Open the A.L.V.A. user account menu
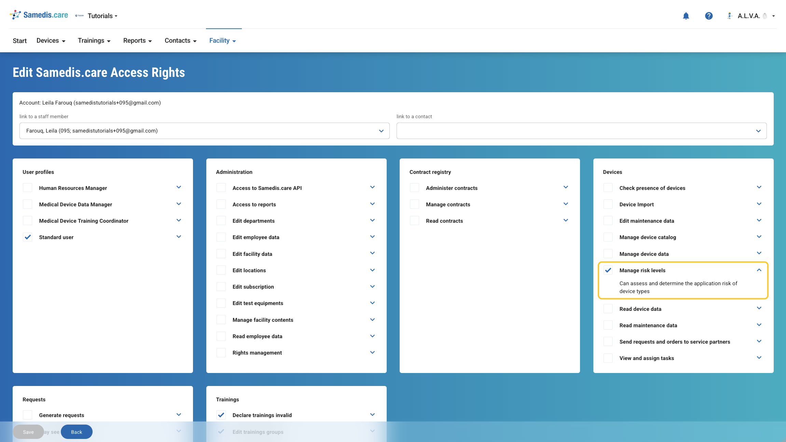The width and height of the screenshot is (786, 442). 751,16
